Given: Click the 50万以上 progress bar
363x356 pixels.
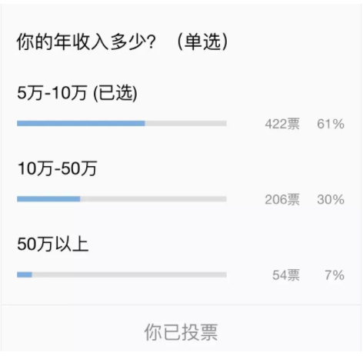Looking at the screenshot, I should click(x=122, y=274).
